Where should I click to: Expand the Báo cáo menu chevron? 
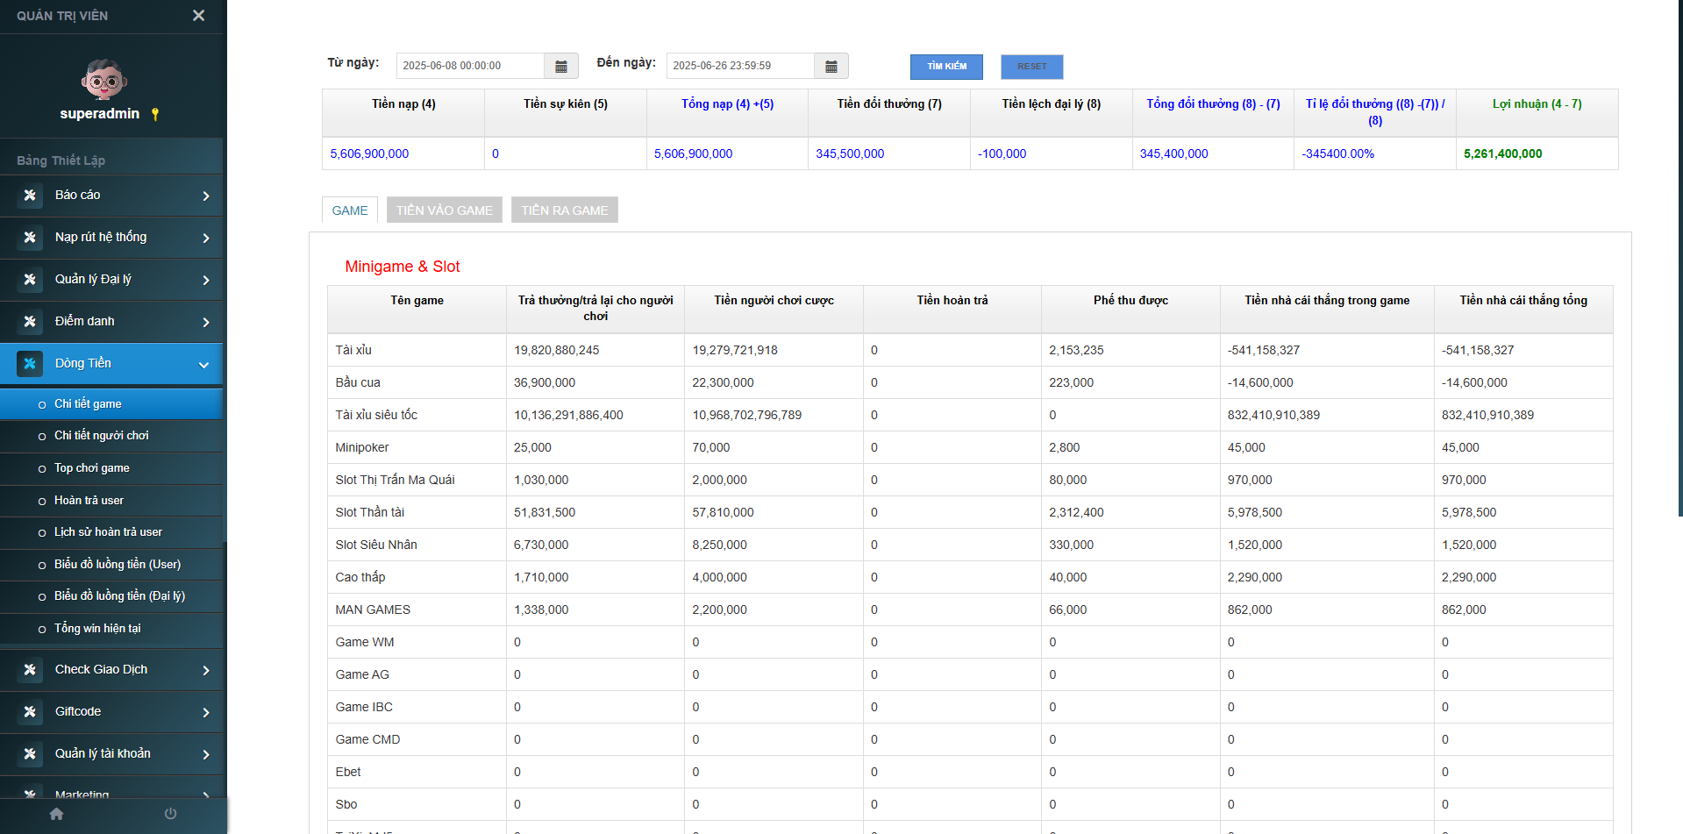[x=206, y=196]
